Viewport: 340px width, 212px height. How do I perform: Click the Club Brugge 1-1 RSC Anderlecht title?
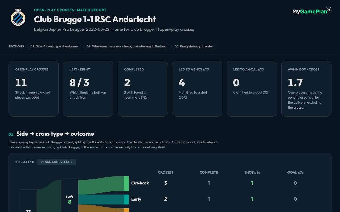(95, 19)
